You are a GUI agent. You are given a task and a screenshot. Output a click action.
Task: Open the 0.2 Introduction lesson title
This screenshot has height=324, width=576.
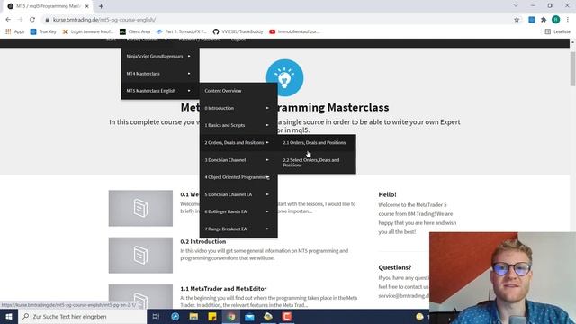pos(203,242)
